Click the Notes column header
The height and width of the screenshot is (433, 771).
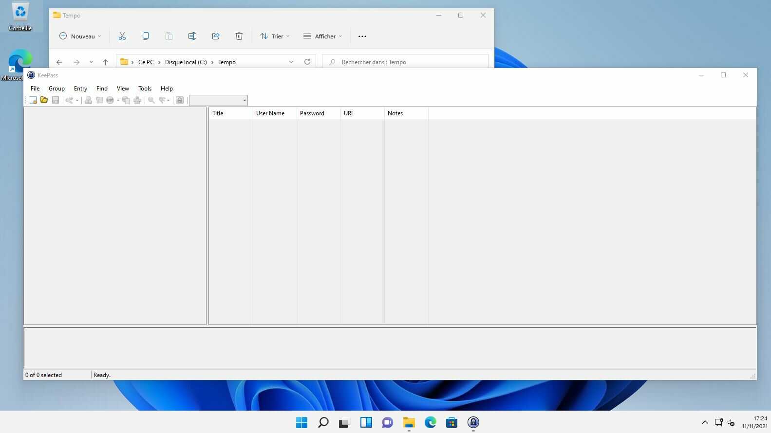406,113
